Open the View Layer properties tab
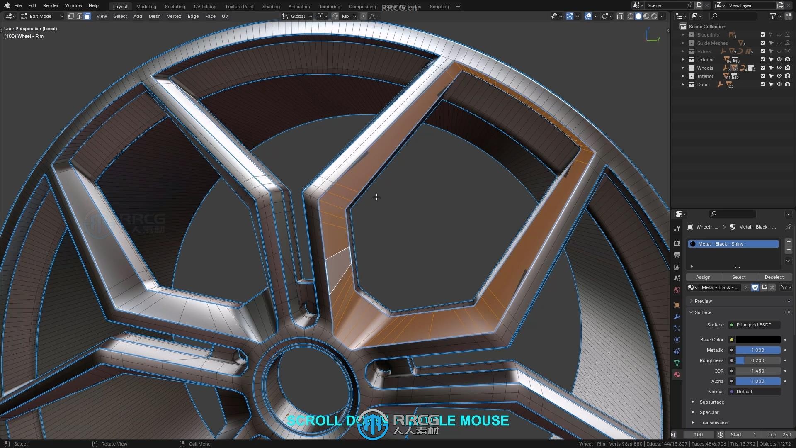 [677, 267]
